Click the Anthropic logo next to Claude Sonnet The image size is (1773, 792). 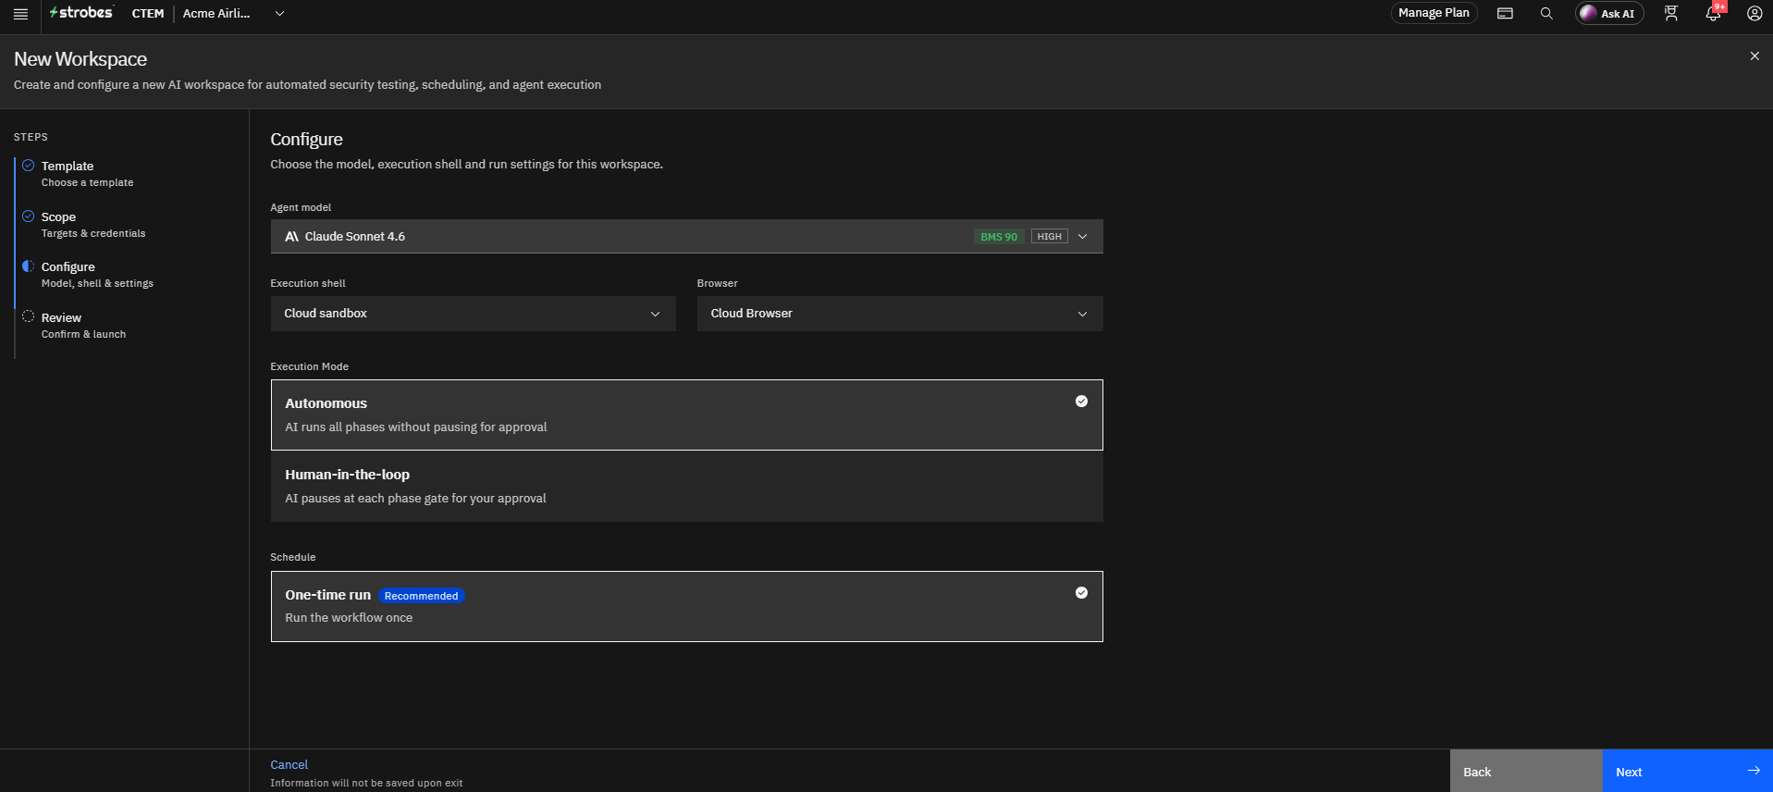291,237
